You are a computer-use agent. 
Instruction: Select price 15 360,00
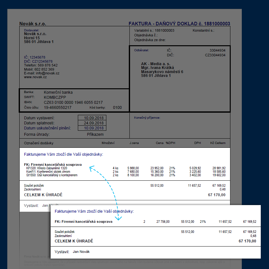point(157,172)
